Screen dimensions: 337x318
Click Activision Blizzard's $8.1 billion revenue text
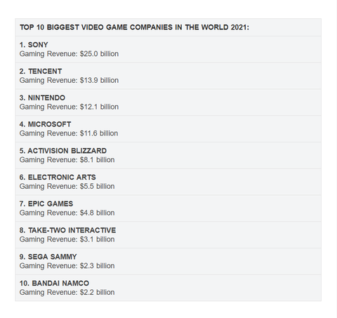pos(67,160)
